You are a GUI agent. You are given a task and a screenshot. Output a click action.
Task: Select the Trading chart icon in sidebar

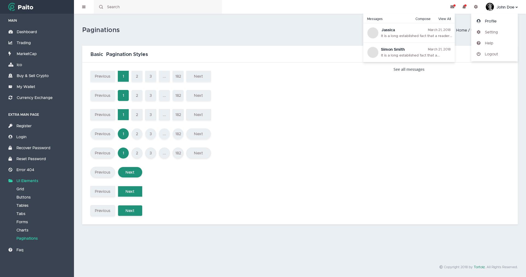pos(10,43)
